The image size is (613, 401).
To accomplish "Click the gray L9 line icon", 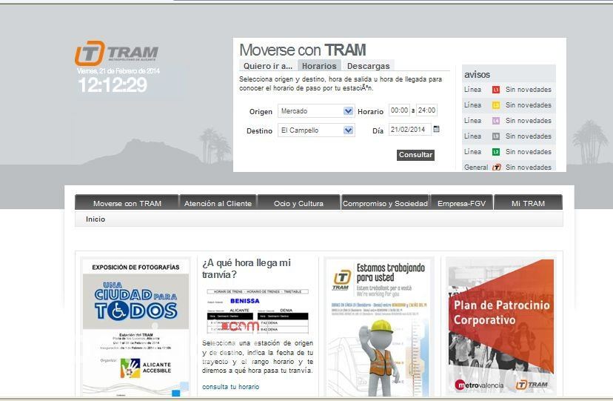I will pyautogui.click(x=496, y=136).
